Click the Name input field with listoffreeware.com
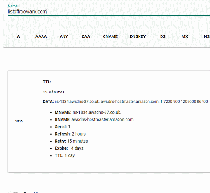This screenshot has width=210, height=193. click(109, 12)
